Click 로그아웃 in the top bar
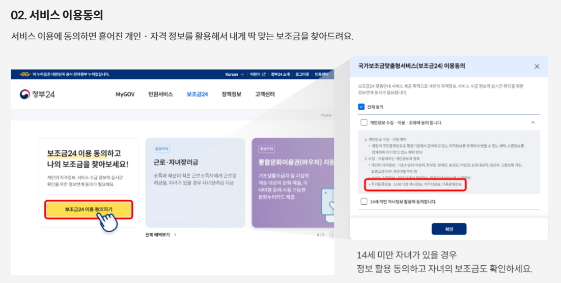 (x=302, y=74)
